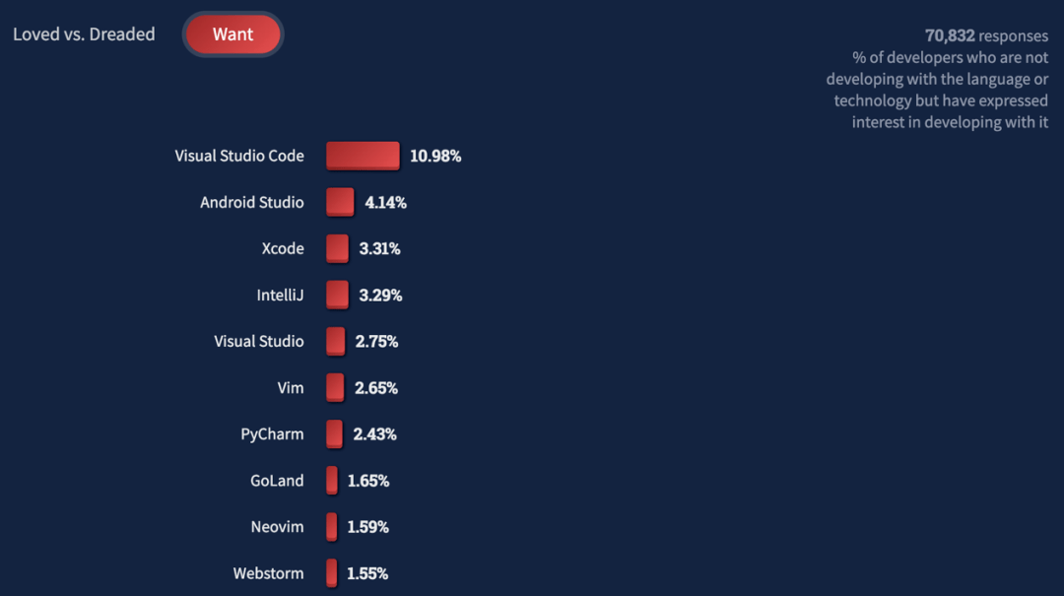Click the 1.55% Webstorm value

pos(367,573)
